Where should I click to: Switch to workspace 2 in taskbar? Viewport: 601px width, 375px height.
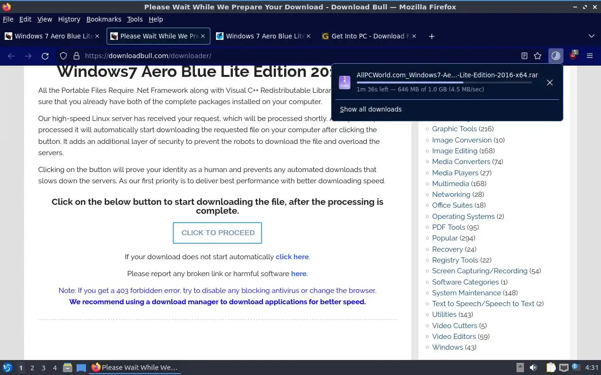pyautogui.click(x=32, y=368)
